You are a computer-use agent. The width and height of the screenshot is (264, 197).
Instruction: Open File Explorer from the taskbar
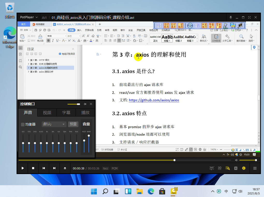(x=140, y=191)
